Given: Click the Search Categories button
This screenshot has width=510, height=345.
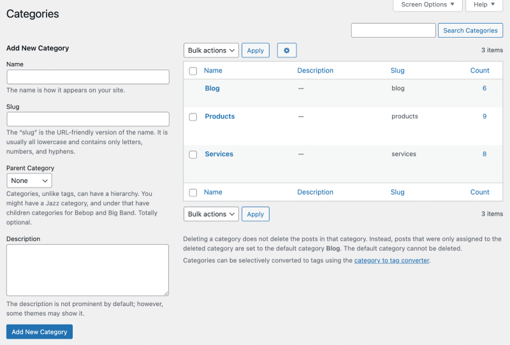Looking at the screenshot, I should point(470,30).
